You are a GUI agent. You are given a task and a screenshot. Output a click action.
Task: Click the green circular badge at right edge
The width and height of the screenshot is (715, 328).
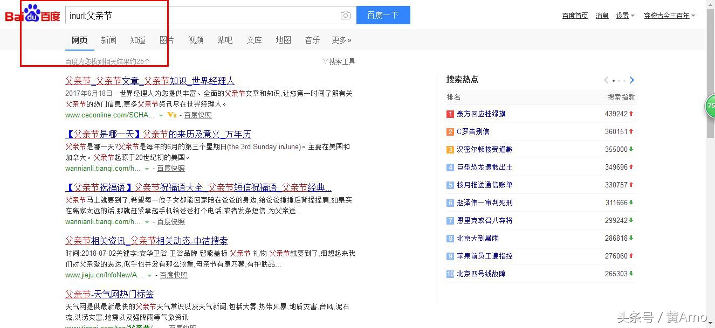(x=711, y=106)
